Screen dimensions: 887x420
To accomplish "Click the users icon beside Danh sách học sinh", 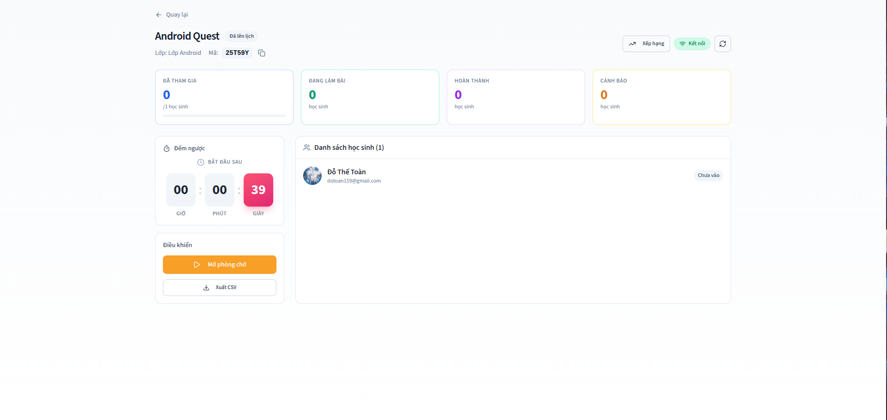I will (x=307, y=147).
